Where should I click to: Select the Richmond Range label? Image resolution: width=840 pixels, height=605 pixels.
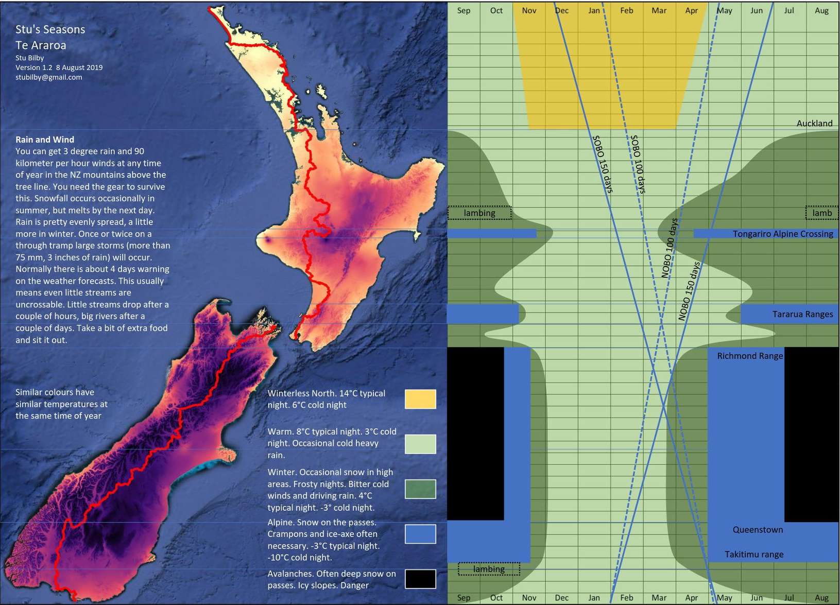[749, 356]
